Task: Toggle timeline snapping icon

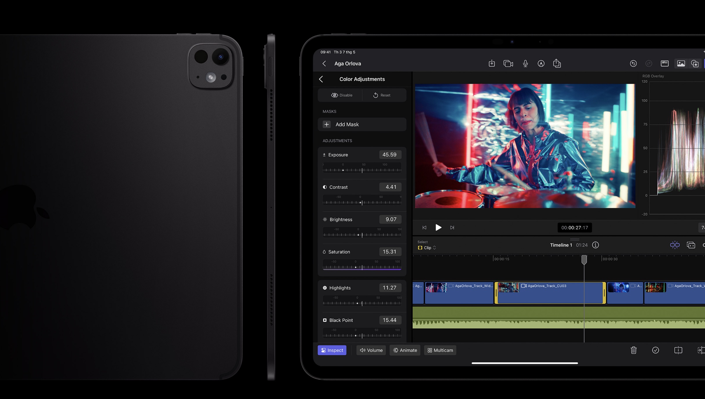Action: (675, 245)
